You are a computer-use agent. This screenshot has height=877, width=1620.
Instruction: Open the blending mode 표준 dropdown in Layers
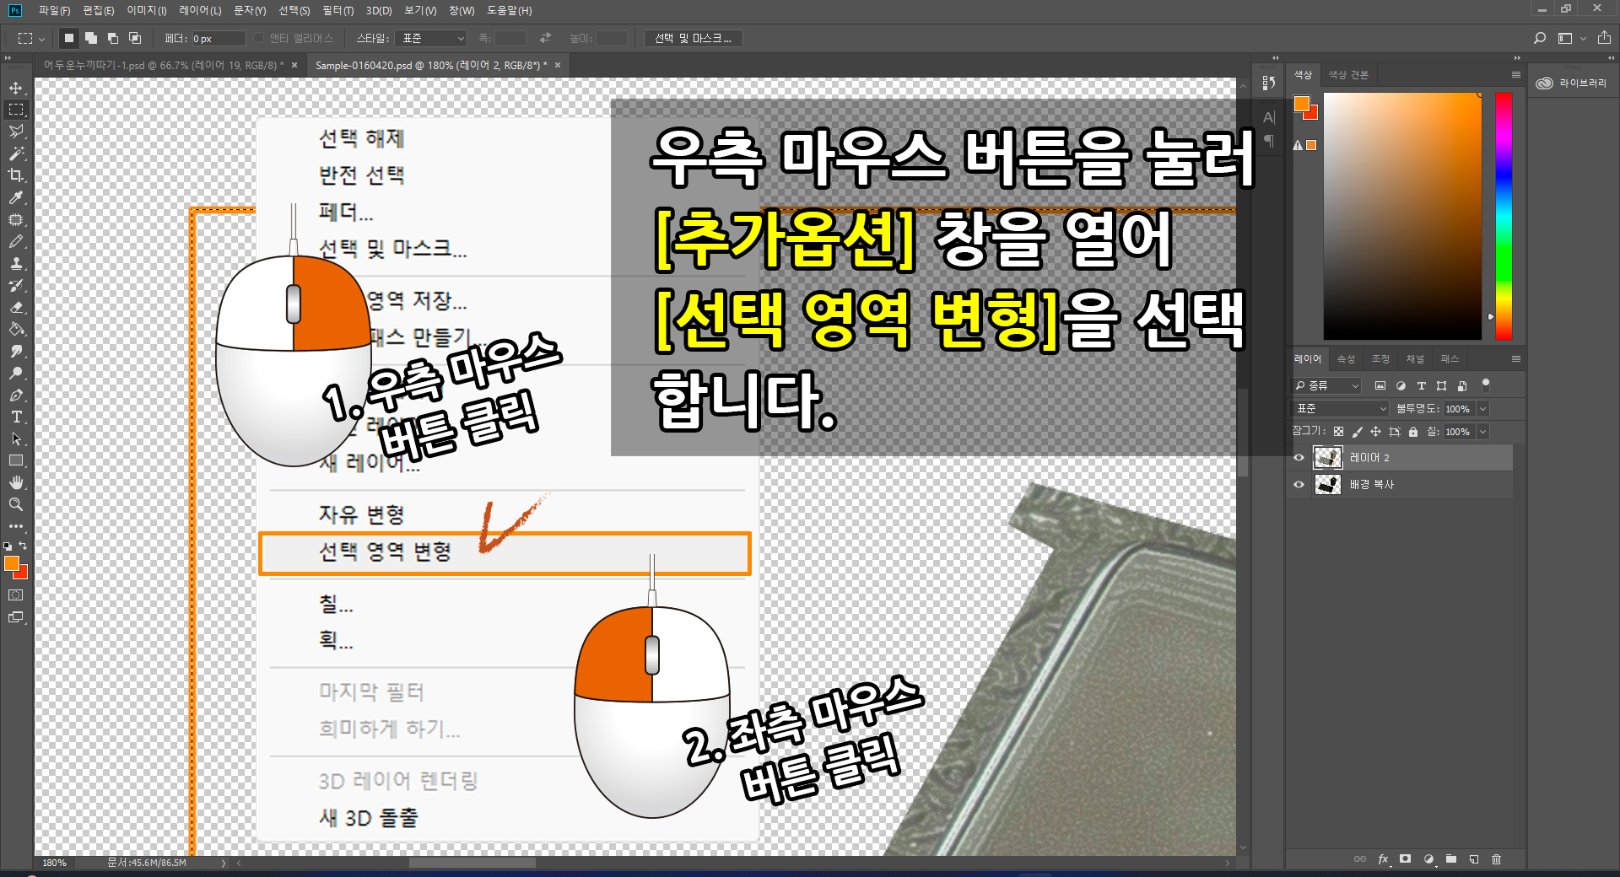[1341, 408]
